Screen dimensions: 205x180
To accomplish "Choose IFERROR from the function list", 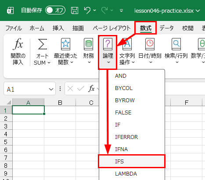I will point(132,137).
